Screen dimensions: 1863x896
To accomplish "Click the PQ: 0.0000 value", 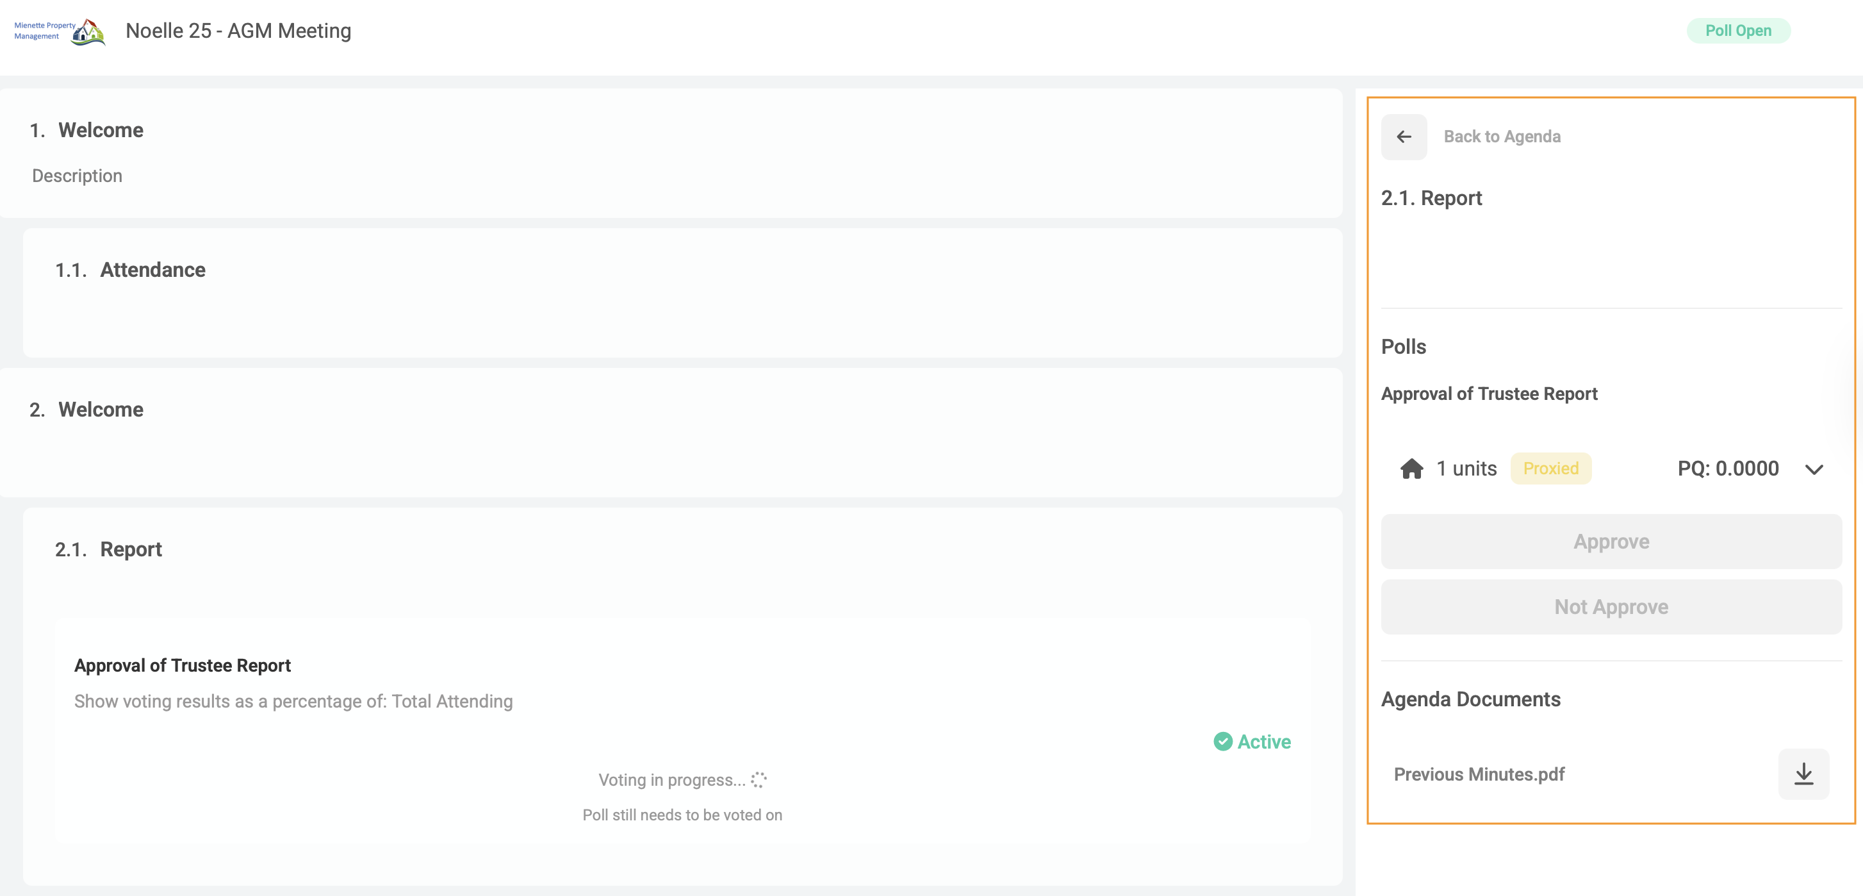I will coord(1727,469).
